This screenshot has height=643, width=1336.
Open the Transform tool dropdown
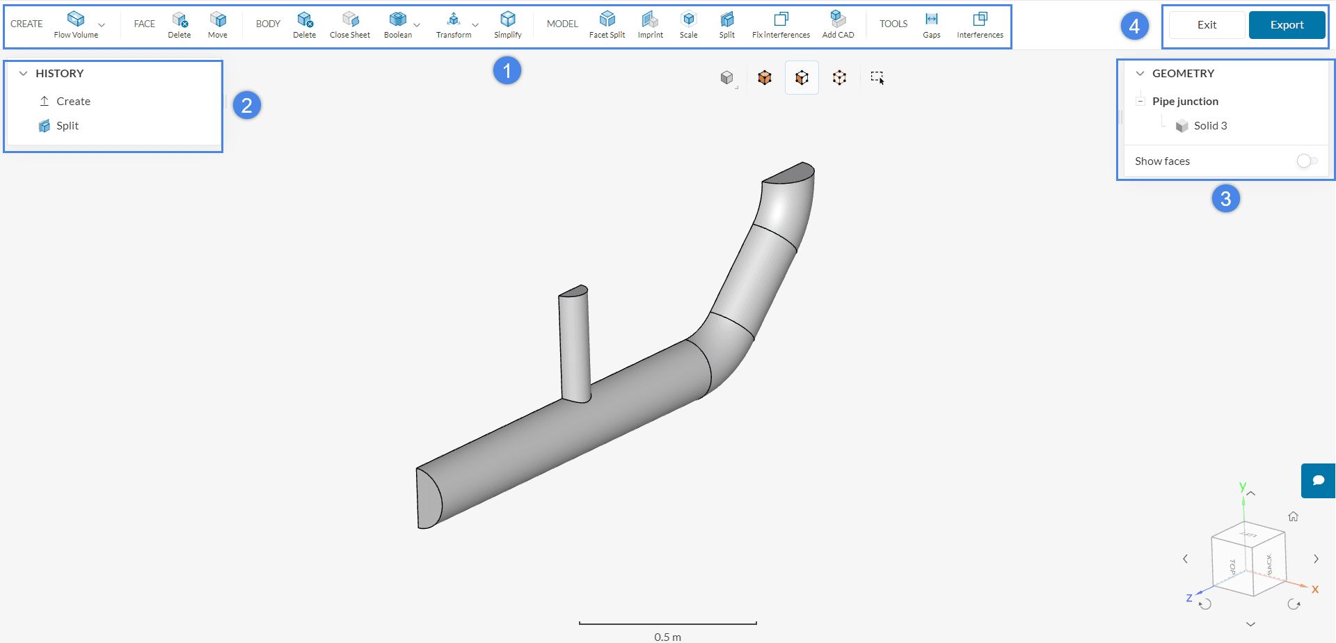(475, 26)
